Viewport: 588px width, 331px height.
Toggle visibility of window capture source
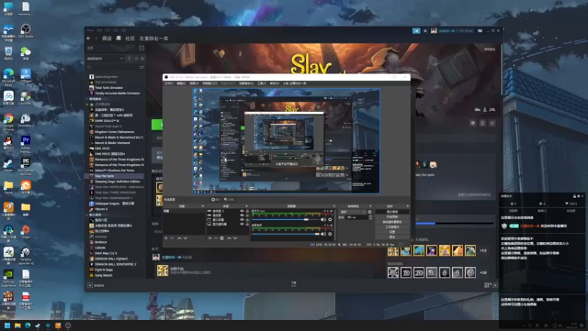coord(242,220)
